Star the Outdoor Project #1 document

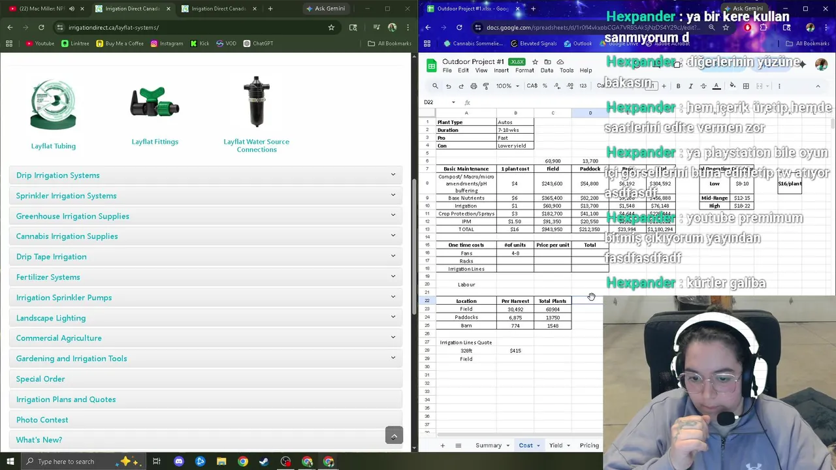(535, 62)
